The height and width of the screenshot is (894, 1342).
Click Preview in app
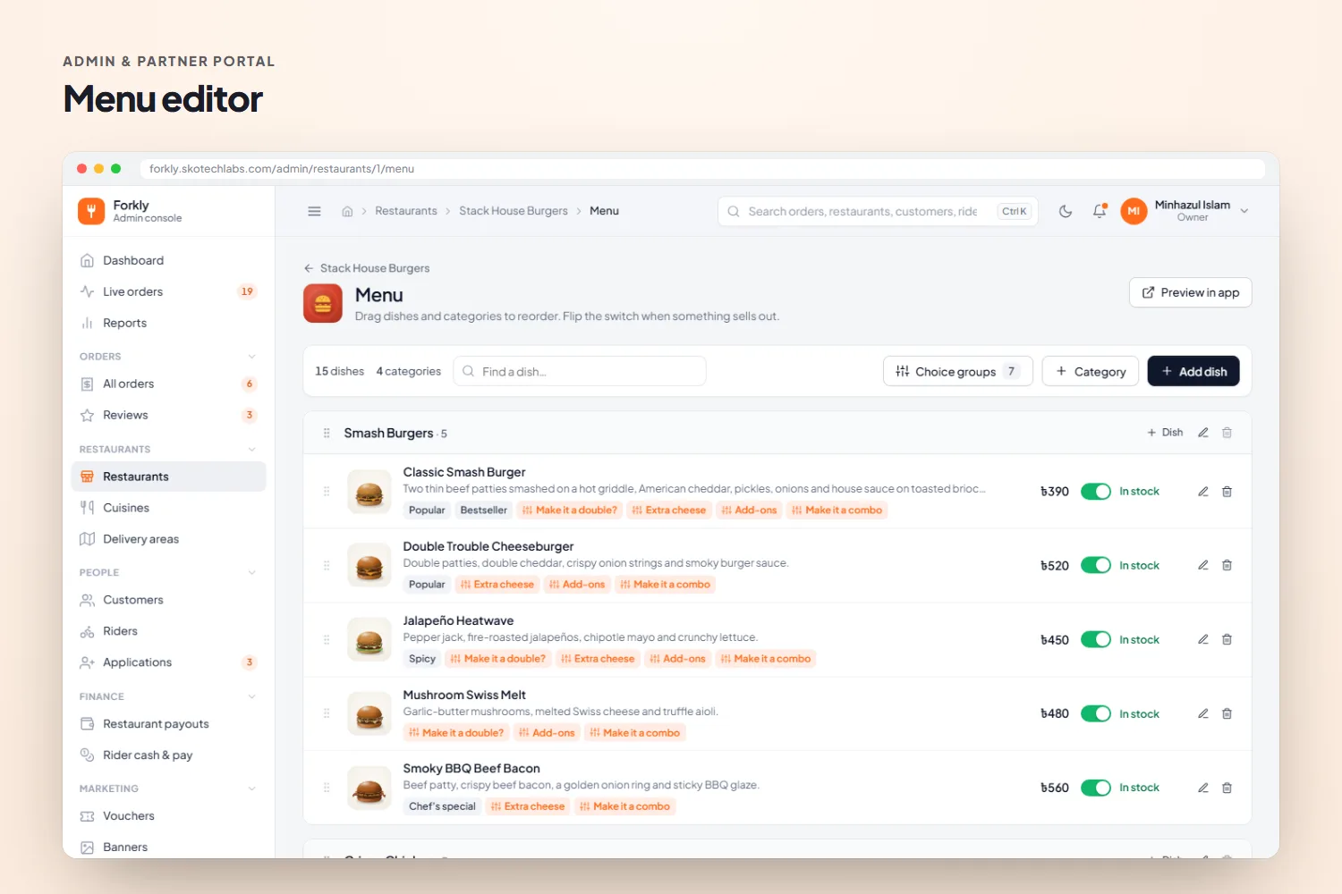(1191, 292)
